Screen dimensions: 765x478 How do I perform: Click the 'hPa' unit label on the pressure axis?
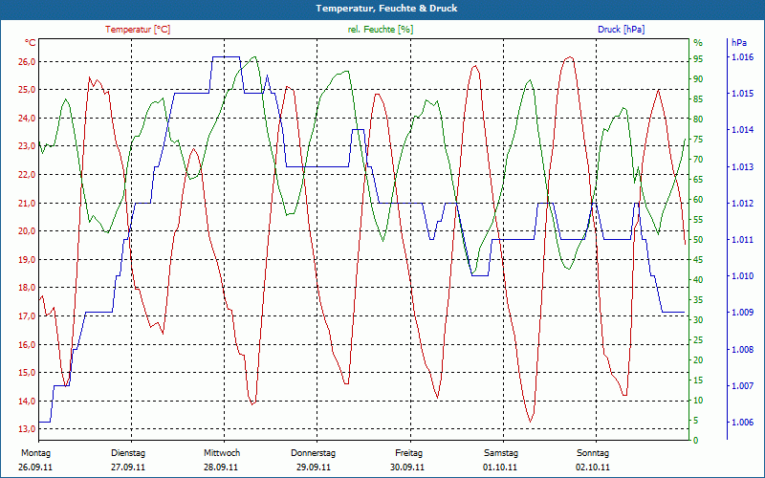739,43
